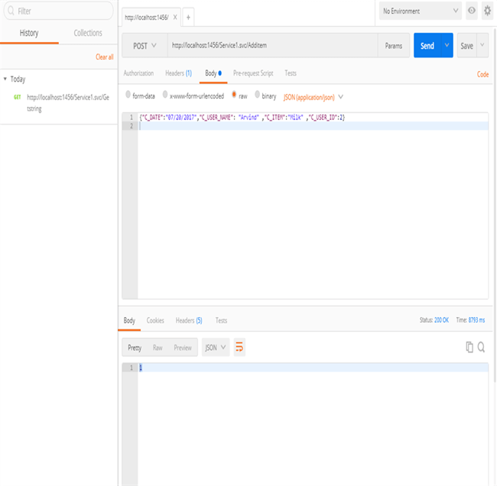
Task: Search within the response body
Action: pos(481,347)
